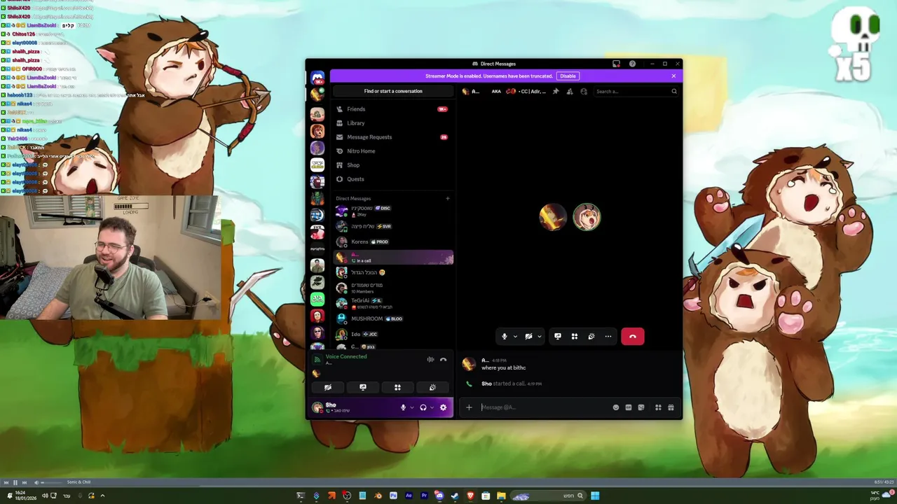Click the Message input field
897x504 pixels.
[543, 407]
